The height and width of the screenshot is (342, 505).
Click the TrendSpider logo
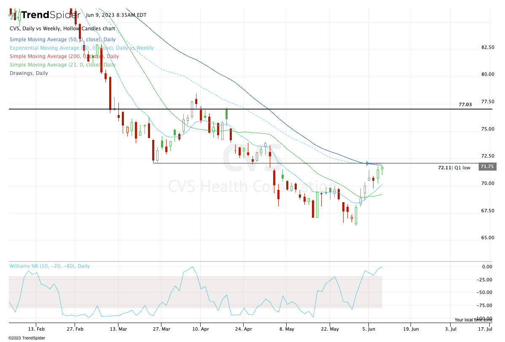[44, 15]
